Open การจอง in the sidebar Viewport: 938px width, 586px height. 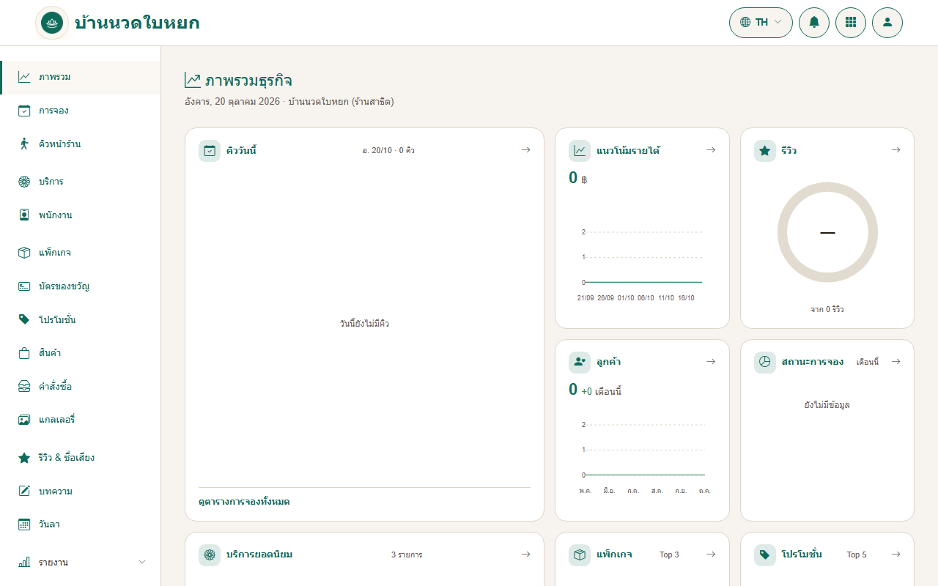(x=81, y=111)
